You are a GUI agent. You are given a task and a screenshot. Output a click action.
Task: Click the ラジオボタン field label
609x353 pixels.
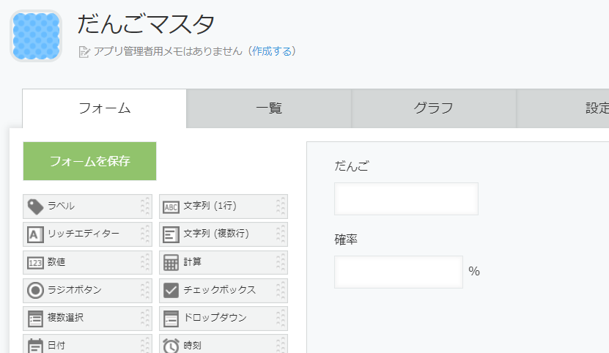75,290
